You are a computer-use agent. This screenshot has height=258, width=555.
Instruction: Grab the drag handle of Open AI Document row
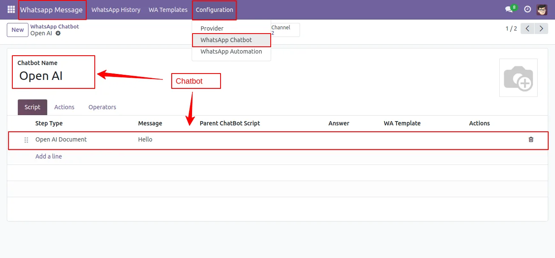coord(26,140)
